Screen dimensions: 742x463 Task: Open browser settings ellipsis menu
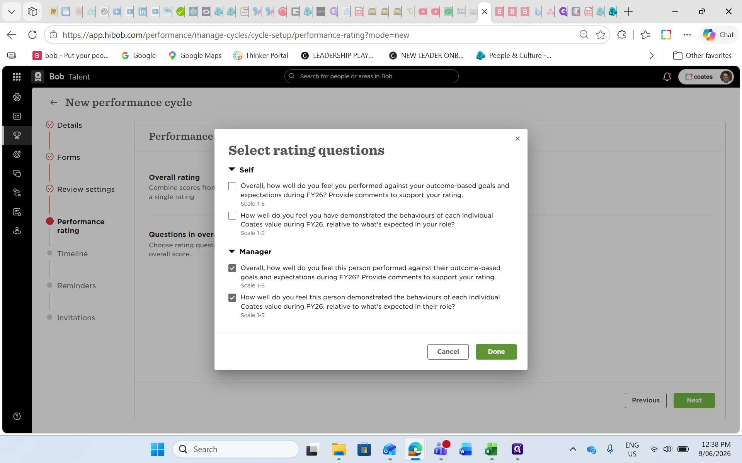click(x=687, y=35)
